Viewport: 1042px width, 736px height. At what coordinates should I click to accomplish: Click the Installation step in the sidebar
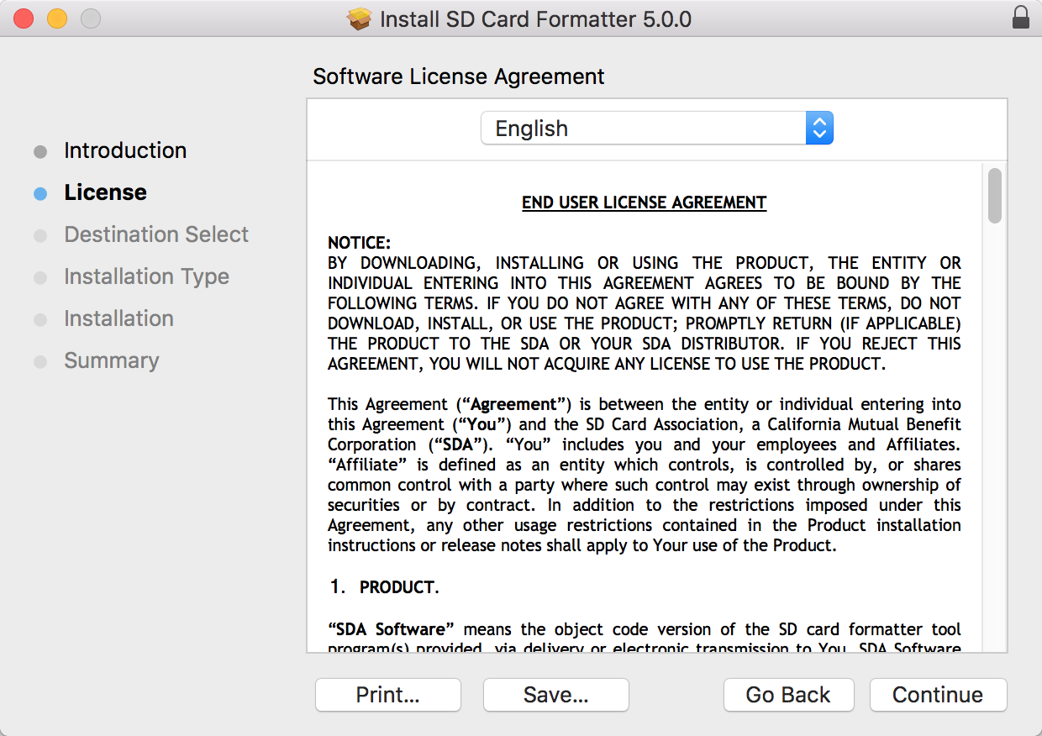pos(118,318)
